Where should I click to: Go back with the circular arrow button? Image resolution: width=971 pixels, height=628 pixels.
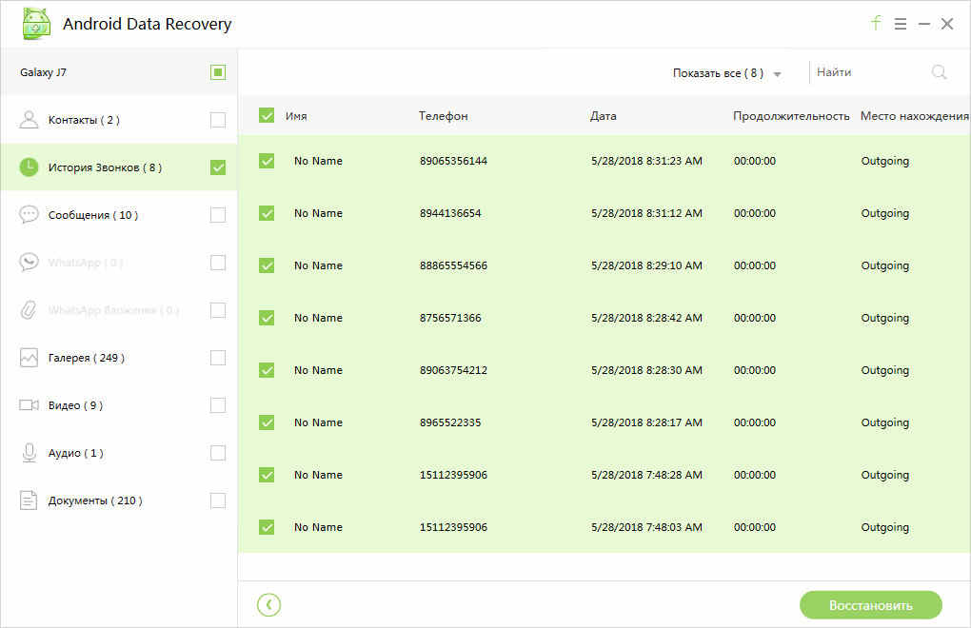(x=269, y=604)
